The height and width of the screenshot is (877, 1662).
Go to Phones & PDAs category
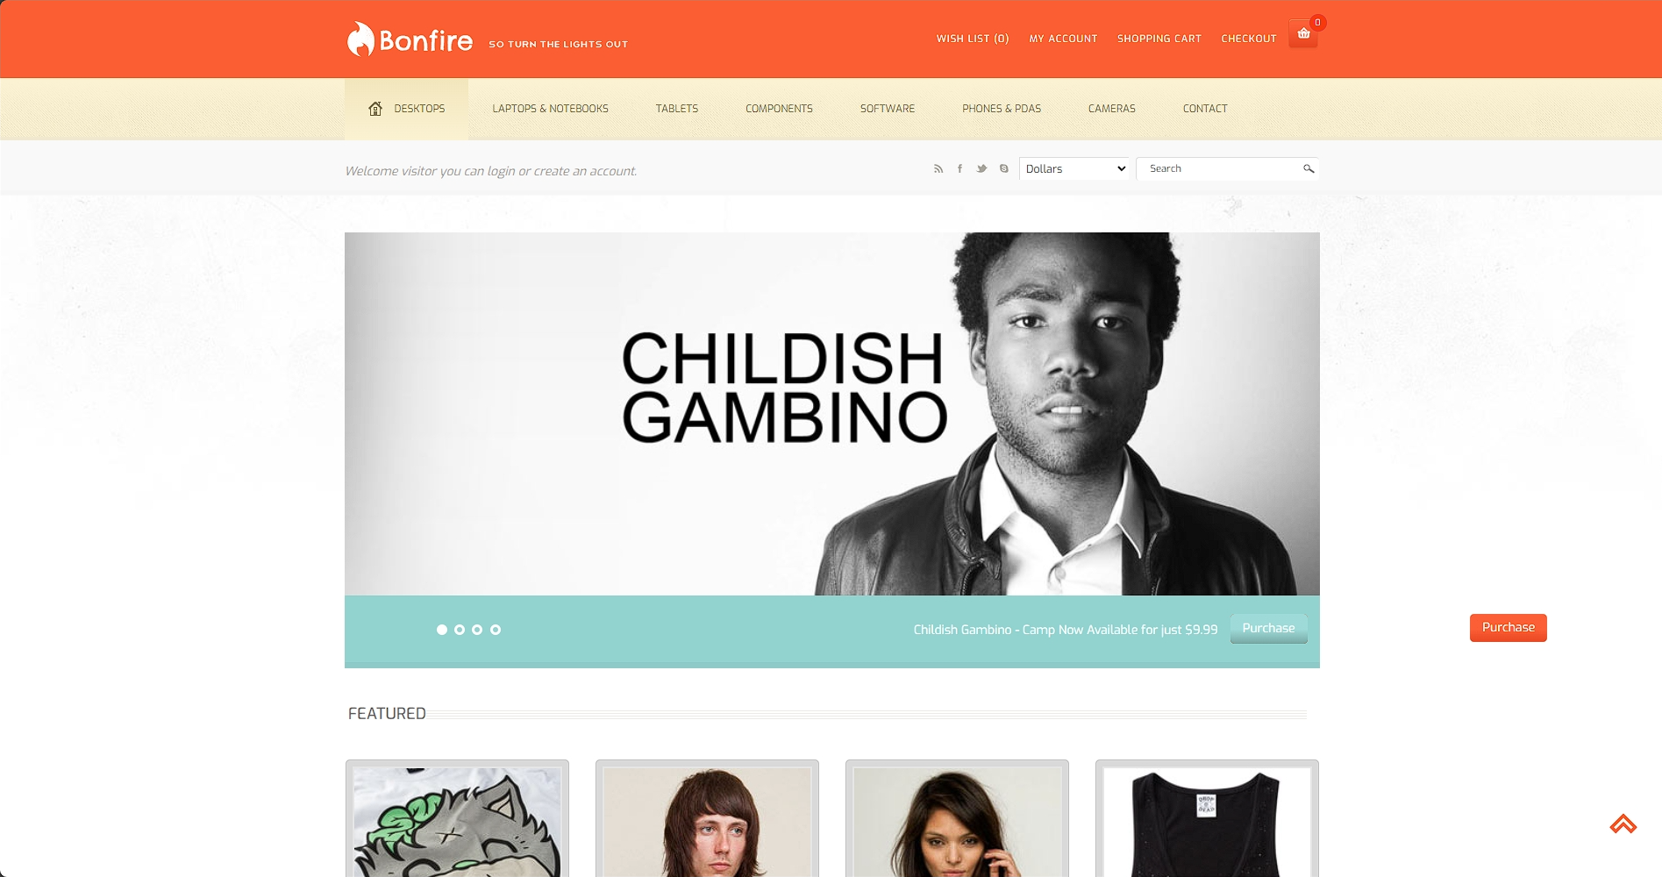[x=1002, y=109]
